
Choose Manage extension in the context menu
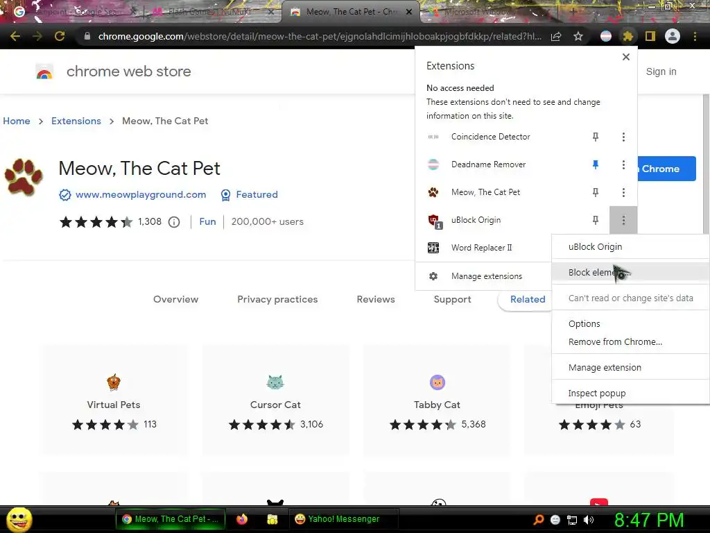(631, 368)
